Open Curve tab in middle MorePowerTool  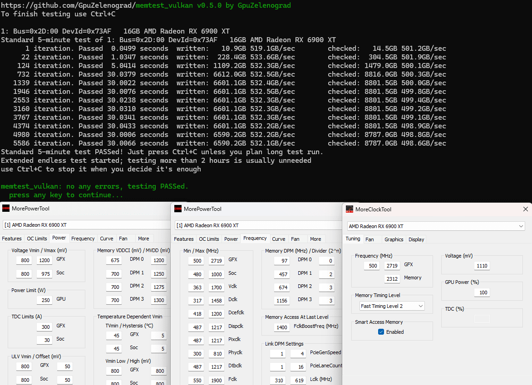tap(279, 239)
